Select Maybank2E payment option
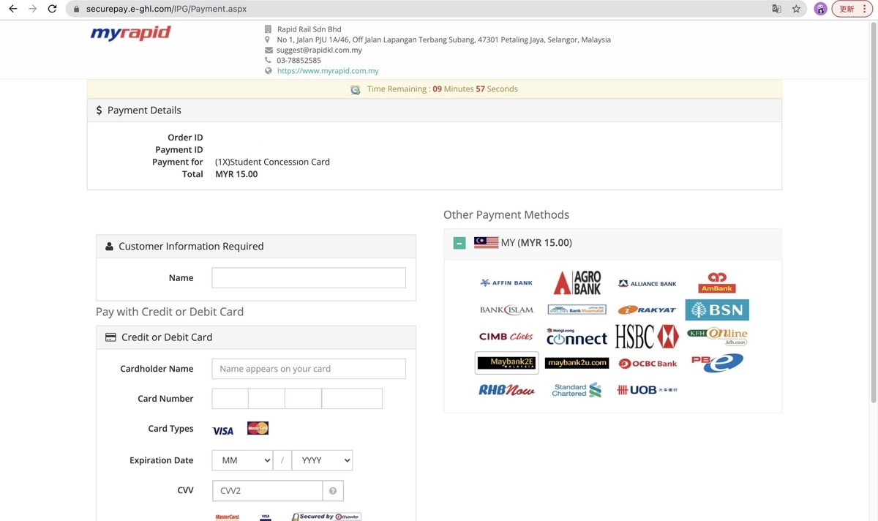The image size is (878, 521). tap(506, 363)
